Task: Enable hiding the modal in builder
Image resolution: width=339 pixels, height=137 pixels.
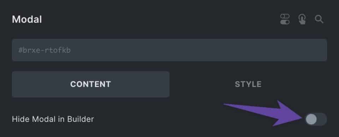Action: point(316,119)
